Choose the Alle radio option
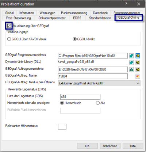Viewport: 146px width, 152px height. coord(98,103)
